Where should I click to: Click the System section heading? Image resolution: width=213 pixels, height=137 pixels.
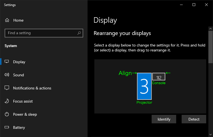tap(11, 46)
